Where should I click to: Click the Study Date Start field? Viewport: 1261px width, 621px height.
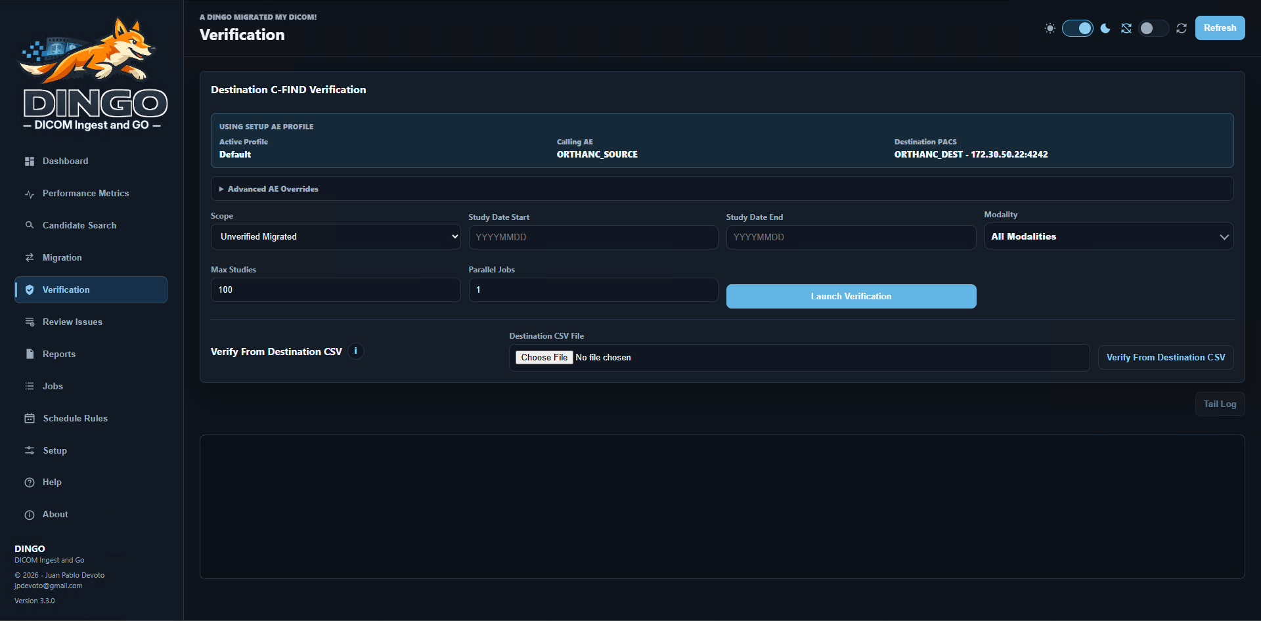point(593,237)
